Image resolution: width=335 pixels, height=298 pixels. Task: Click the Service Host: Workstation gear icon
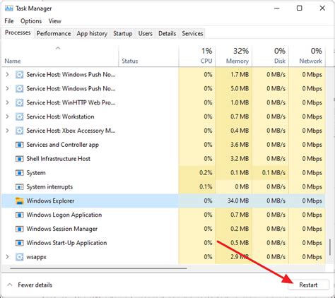click(19, 117)
